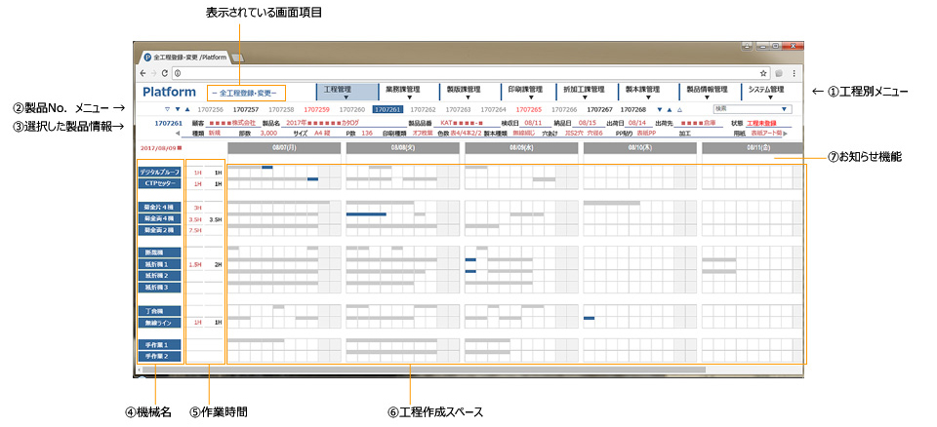Open the 印刷課管理 menu
The height and width of the screenshot is (427, 937).
(529, 92)
